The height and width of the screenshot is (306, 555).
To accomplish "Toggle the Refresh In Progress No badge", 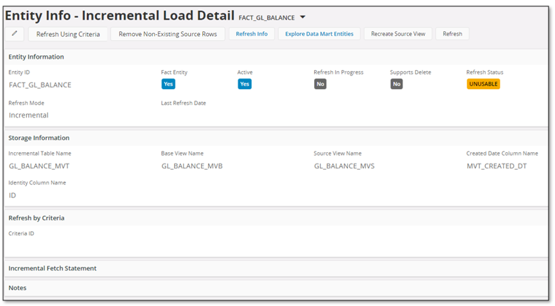I will [320, 84].
